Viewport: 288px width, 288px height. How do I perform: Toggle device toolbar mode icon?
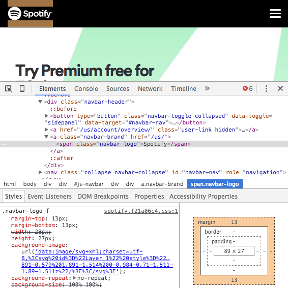coord(22,88)
